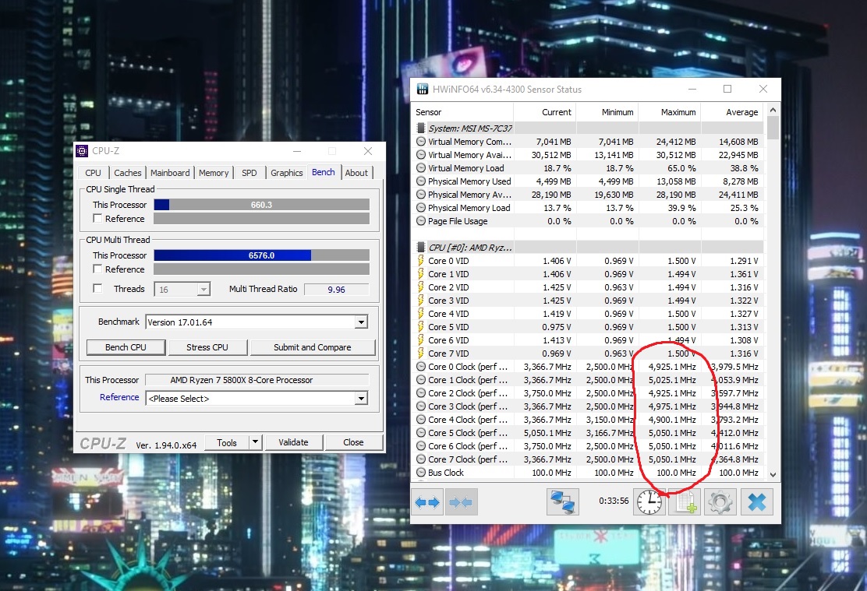Reset the elapsed timer clock icon
The height and width of the screenshot is (591, 867).
[649, 503]
